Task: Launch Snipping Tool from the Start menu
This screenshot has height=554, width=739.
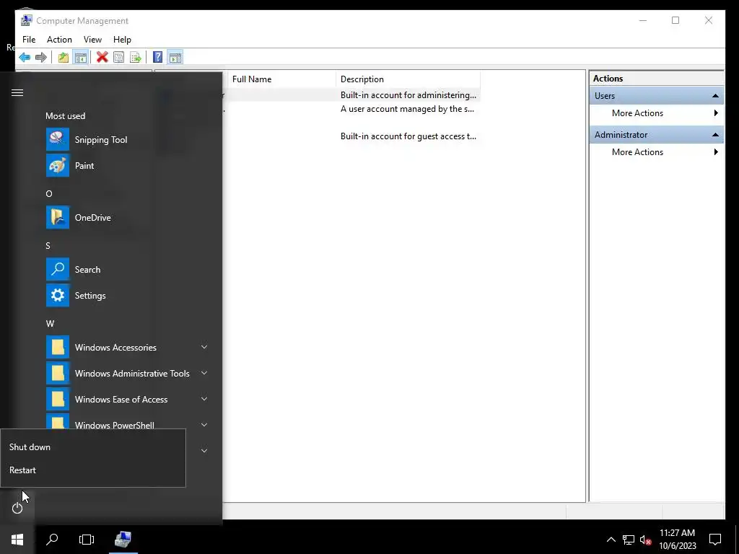Action: pyautogui.click(x=127, y=139)
